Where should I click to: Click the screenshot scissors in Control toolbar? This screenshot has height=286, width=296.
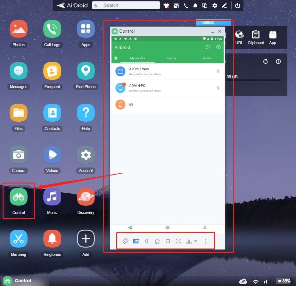[x=189, y=241]
